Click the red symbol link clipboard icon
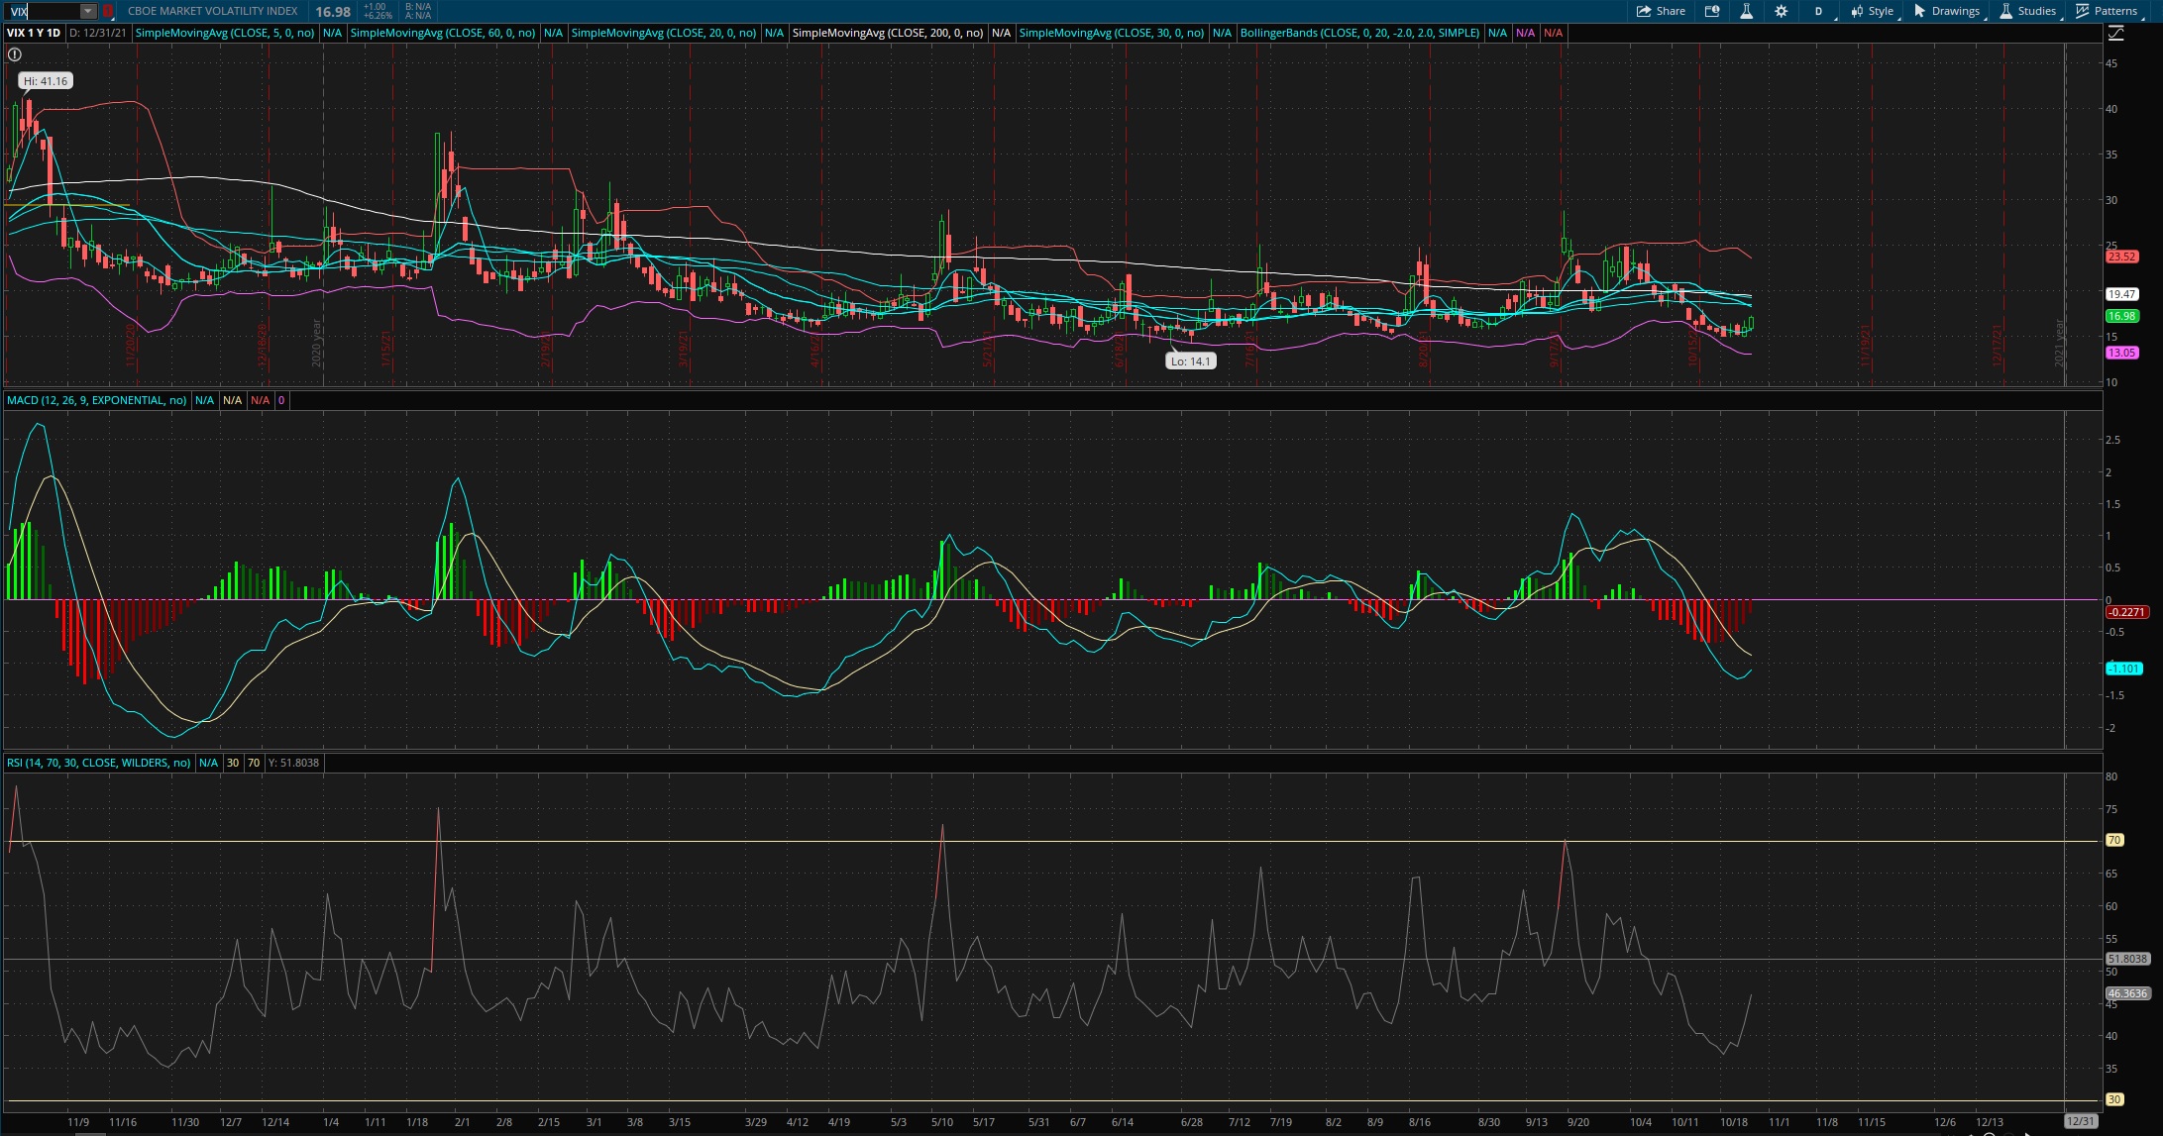2163x1136 pixels. click(108, 11)
